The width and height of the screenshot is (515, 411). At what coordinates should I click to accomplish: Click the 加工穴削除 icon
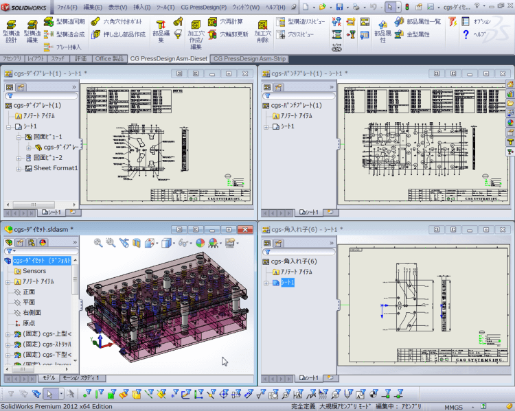click(263, 31)
